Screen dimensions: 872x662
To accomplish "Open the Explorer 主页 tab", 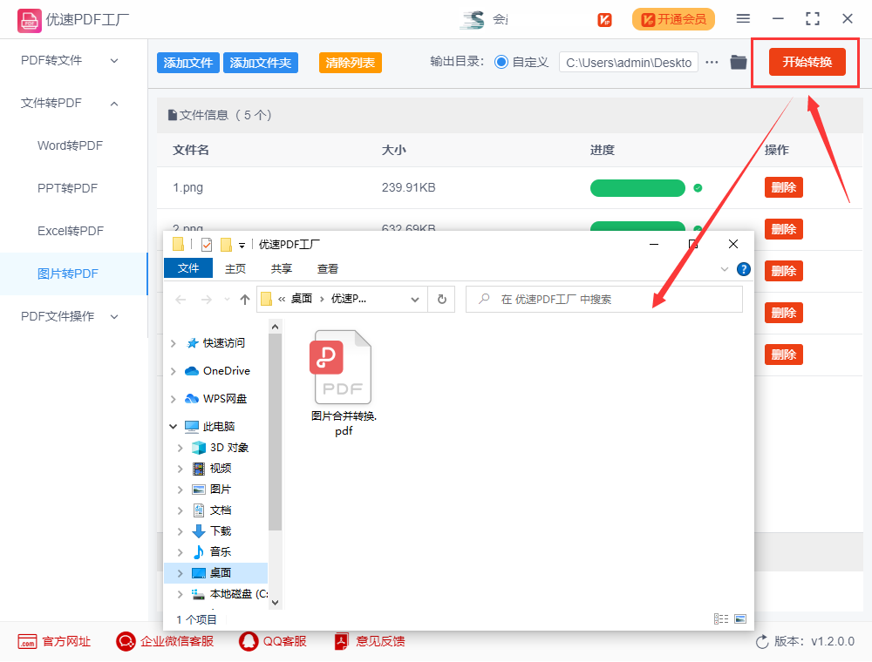I will click(235, 269).
